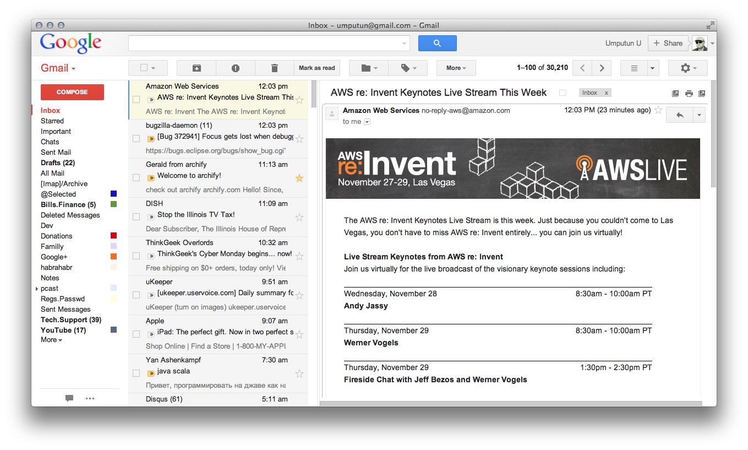The height and width of the screenshot is (450, 748).
Task: Open the Settings gear dropdown
Action: [x=687, y=68]
